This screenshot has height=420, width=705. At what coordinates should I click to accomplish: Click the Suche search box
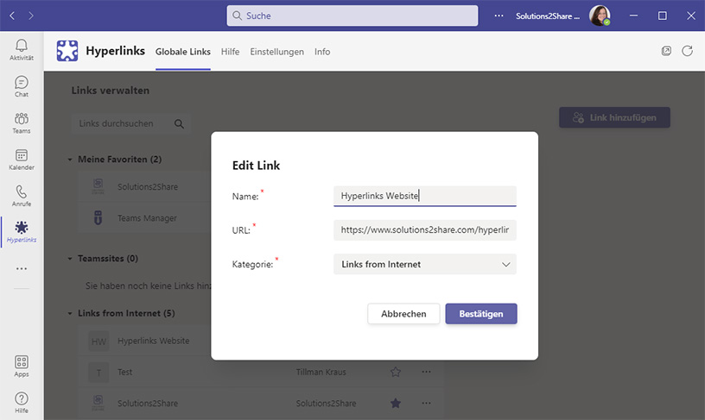[x=352, y=16]
